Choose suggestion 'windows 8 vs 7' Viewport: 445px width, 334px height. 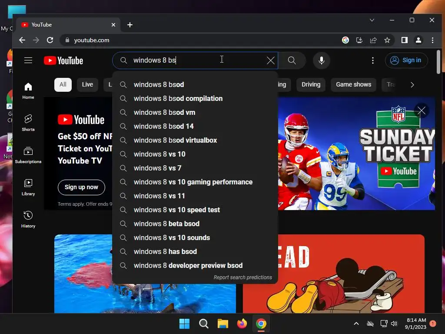point(195,168)
